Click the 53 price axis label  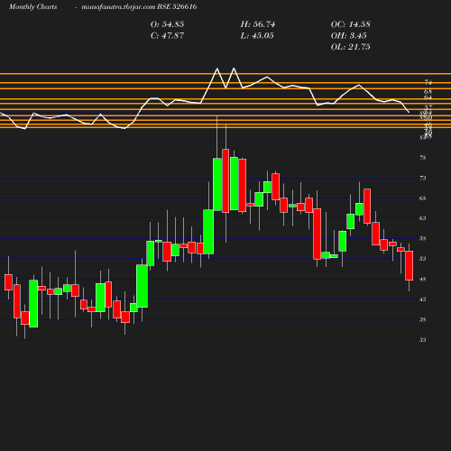tap(423, 259)
